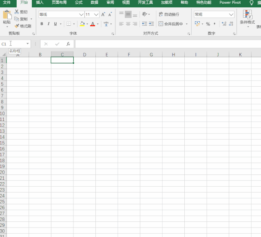Open the font name dropdown

click(82, 15)
